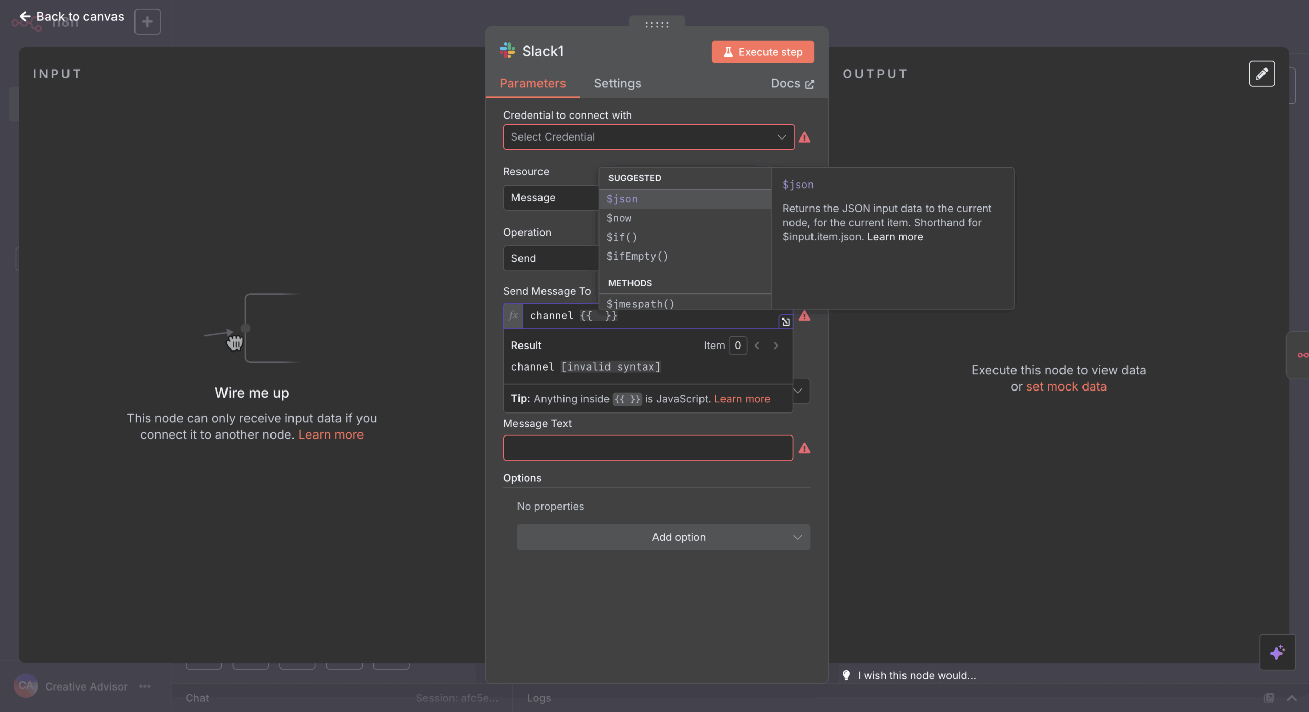Click the channel expression input field
This screenshot has width=1309, height=712.
click(x=649, y=315)
